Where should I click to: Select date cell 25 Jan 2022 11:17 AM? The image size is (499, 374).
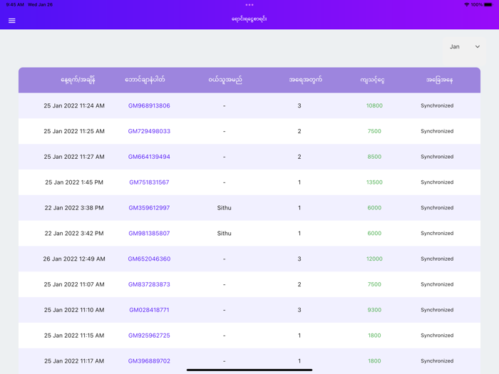pyautogui.click(x=74, y=361)
